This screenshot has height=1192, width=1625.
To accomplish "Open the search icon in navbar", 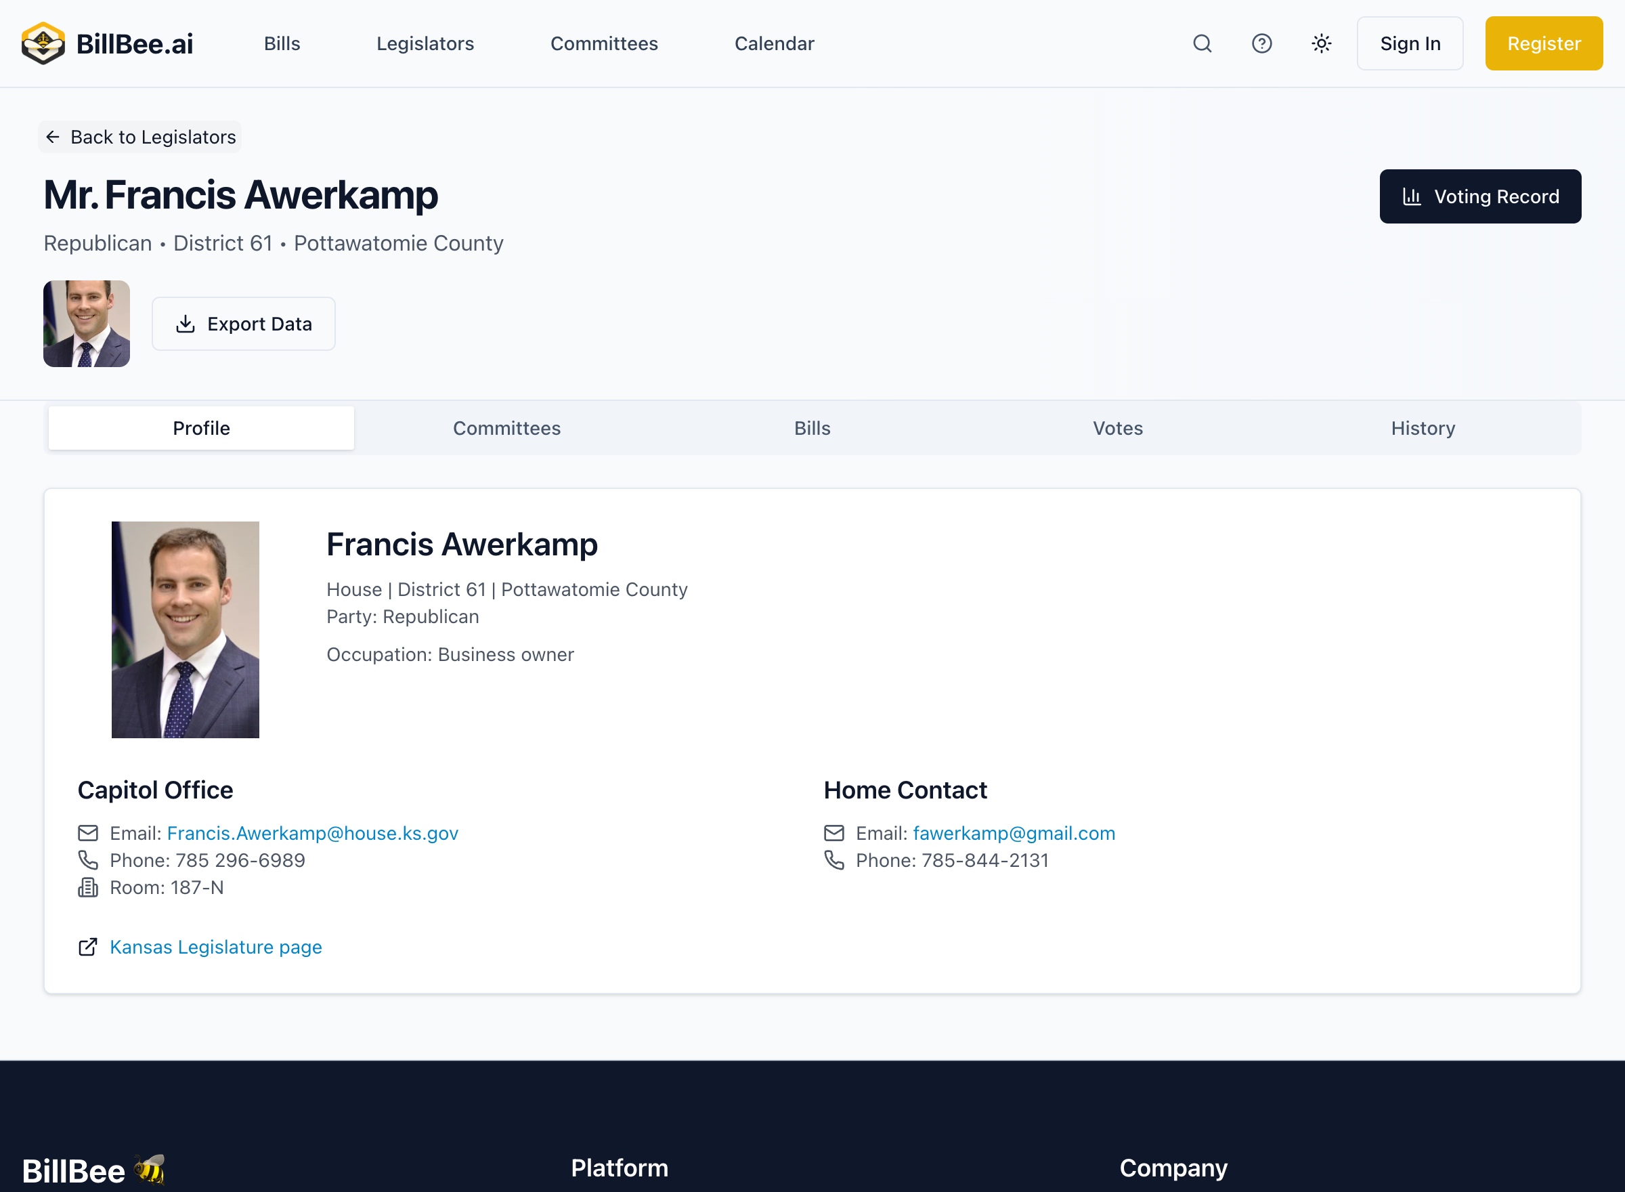I will pos(1202,43).
